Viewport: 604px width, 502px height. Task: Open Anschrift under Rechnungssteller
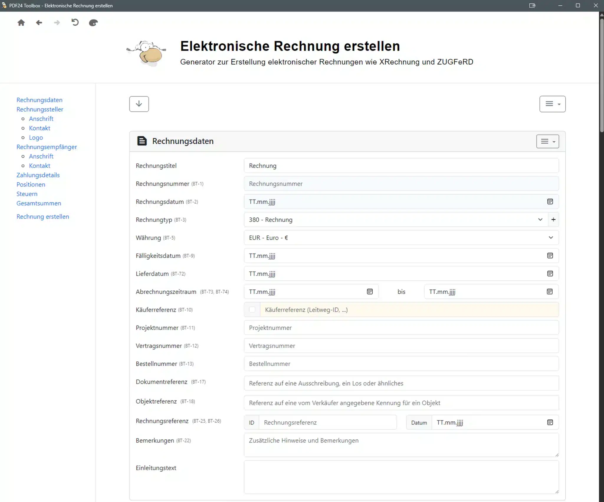click(x=41, y=119)
